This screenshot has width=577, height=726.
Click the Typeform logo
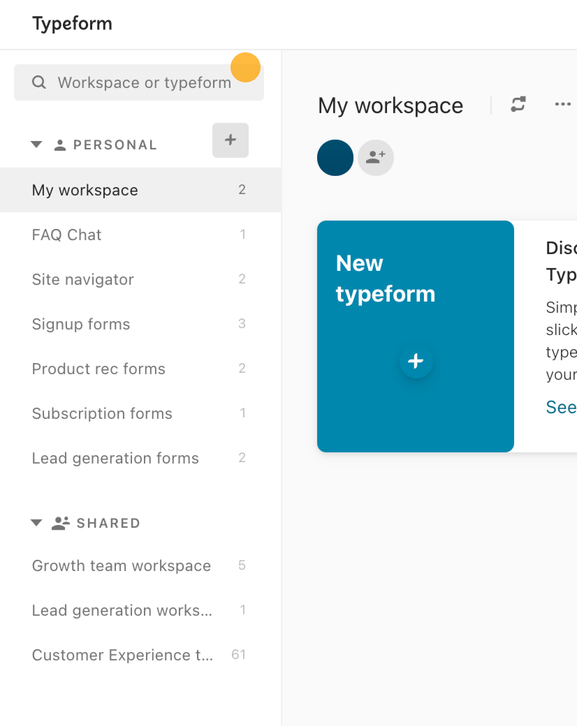pos(72,24)
